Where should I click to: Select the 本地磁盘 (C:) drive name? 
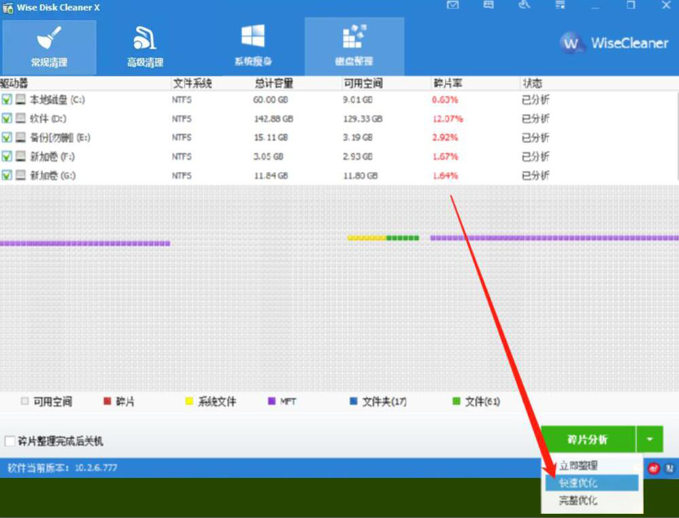click(57, 99)
